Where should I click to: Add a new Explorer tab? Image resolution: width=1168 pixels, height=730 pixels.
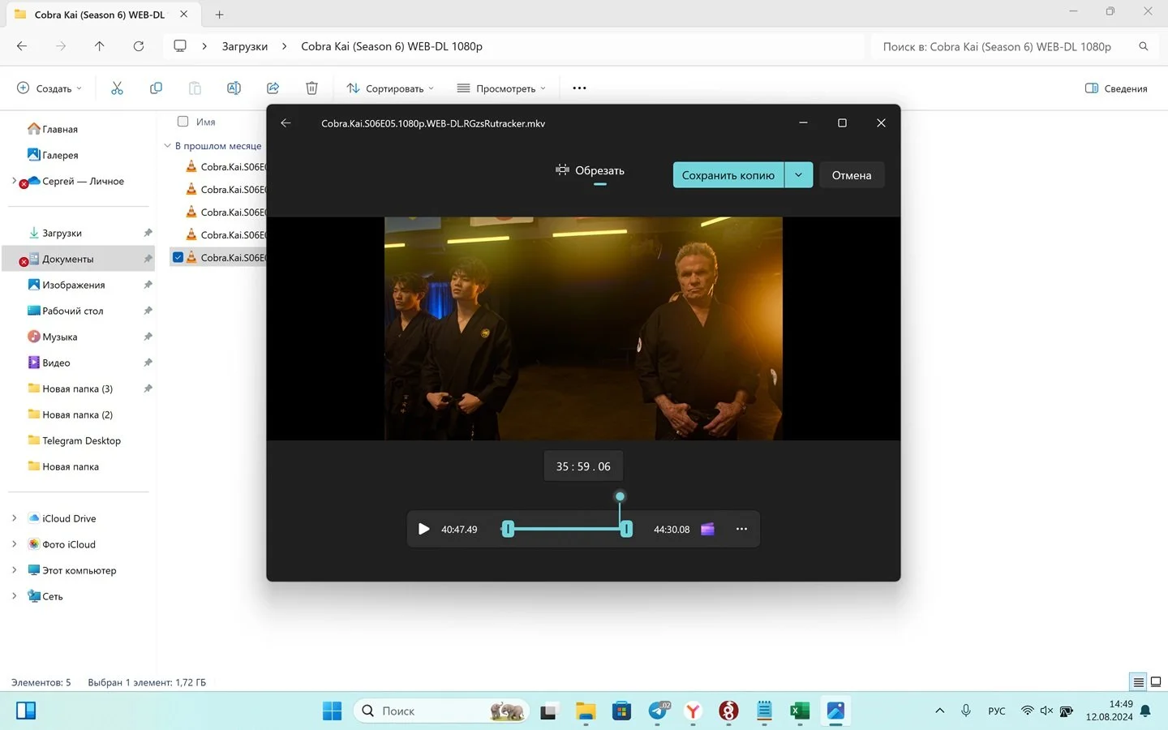point(219,15)
